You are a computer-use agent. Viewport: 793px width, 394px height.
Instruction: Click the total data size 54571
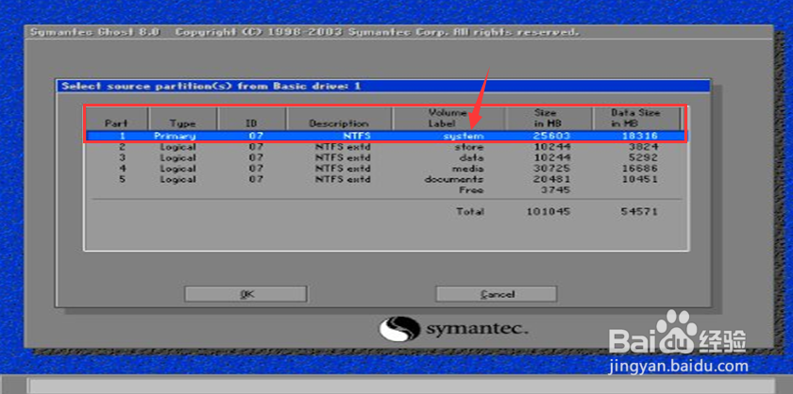(640, 212)
